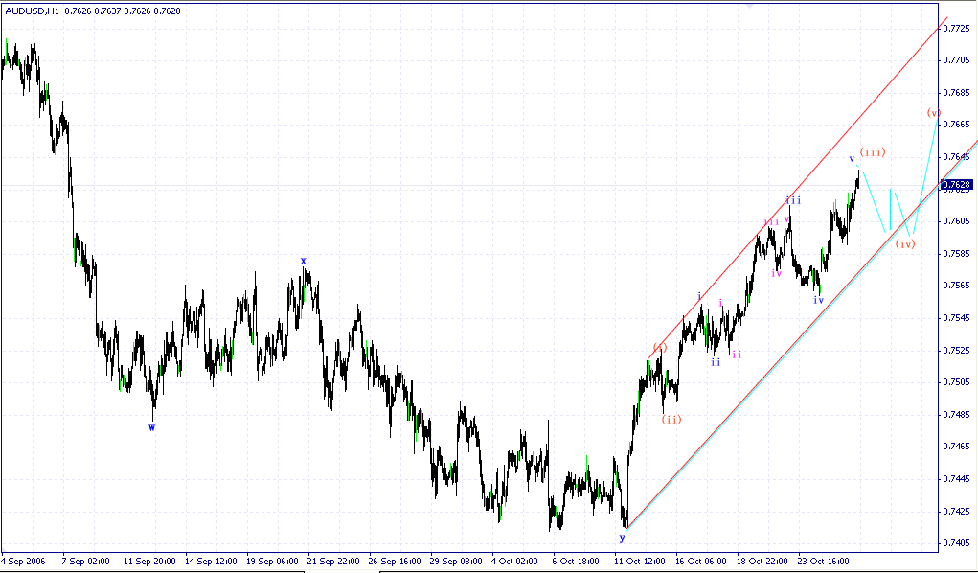978x573 pixels.
Task: Select the blue 'iv' wave label
Action: point(819,300)
